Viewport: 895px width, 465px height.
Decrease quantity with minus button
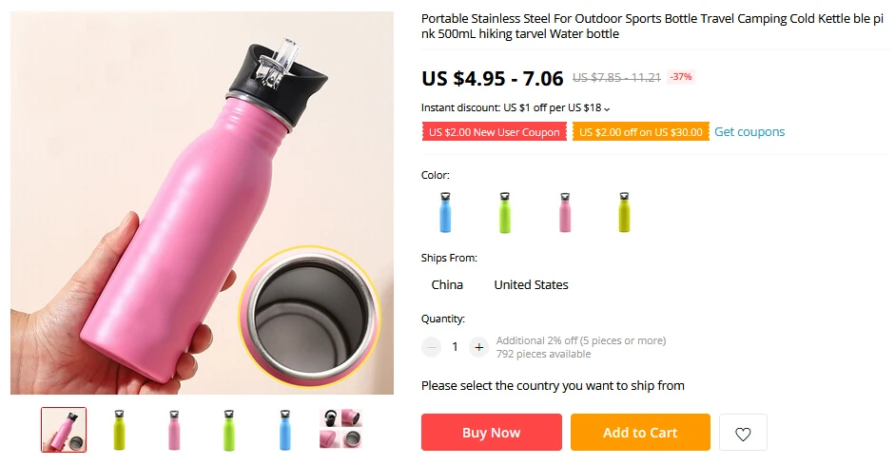click(432, 347)
